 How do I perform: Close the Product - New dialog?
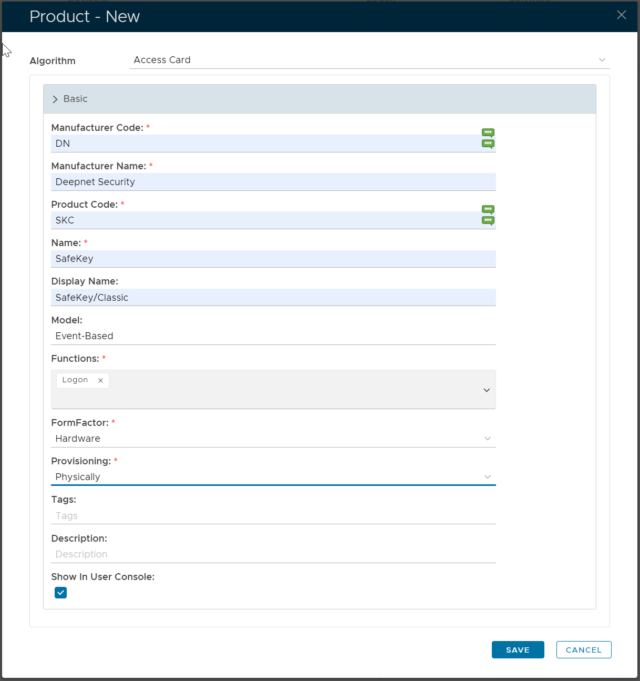pyautogui.click(x=621, y=15)
